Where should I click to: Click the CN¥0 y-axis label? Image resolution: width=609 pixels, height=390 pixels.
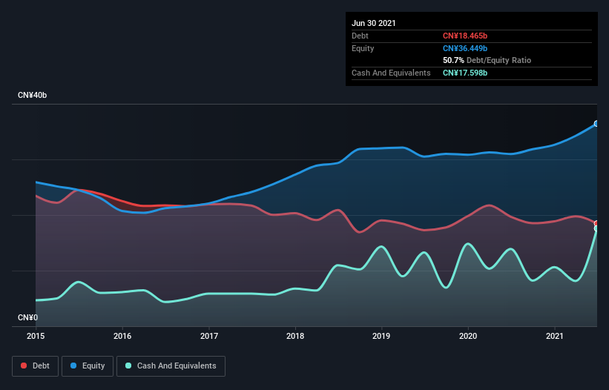click(28, 317)
